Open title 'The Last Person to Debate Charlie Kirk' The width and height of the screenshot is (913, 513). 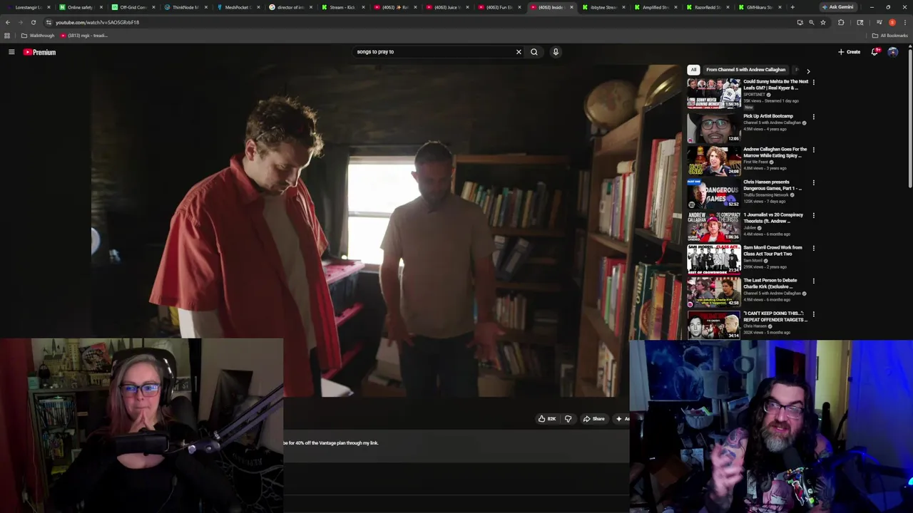tap(770, 284)
